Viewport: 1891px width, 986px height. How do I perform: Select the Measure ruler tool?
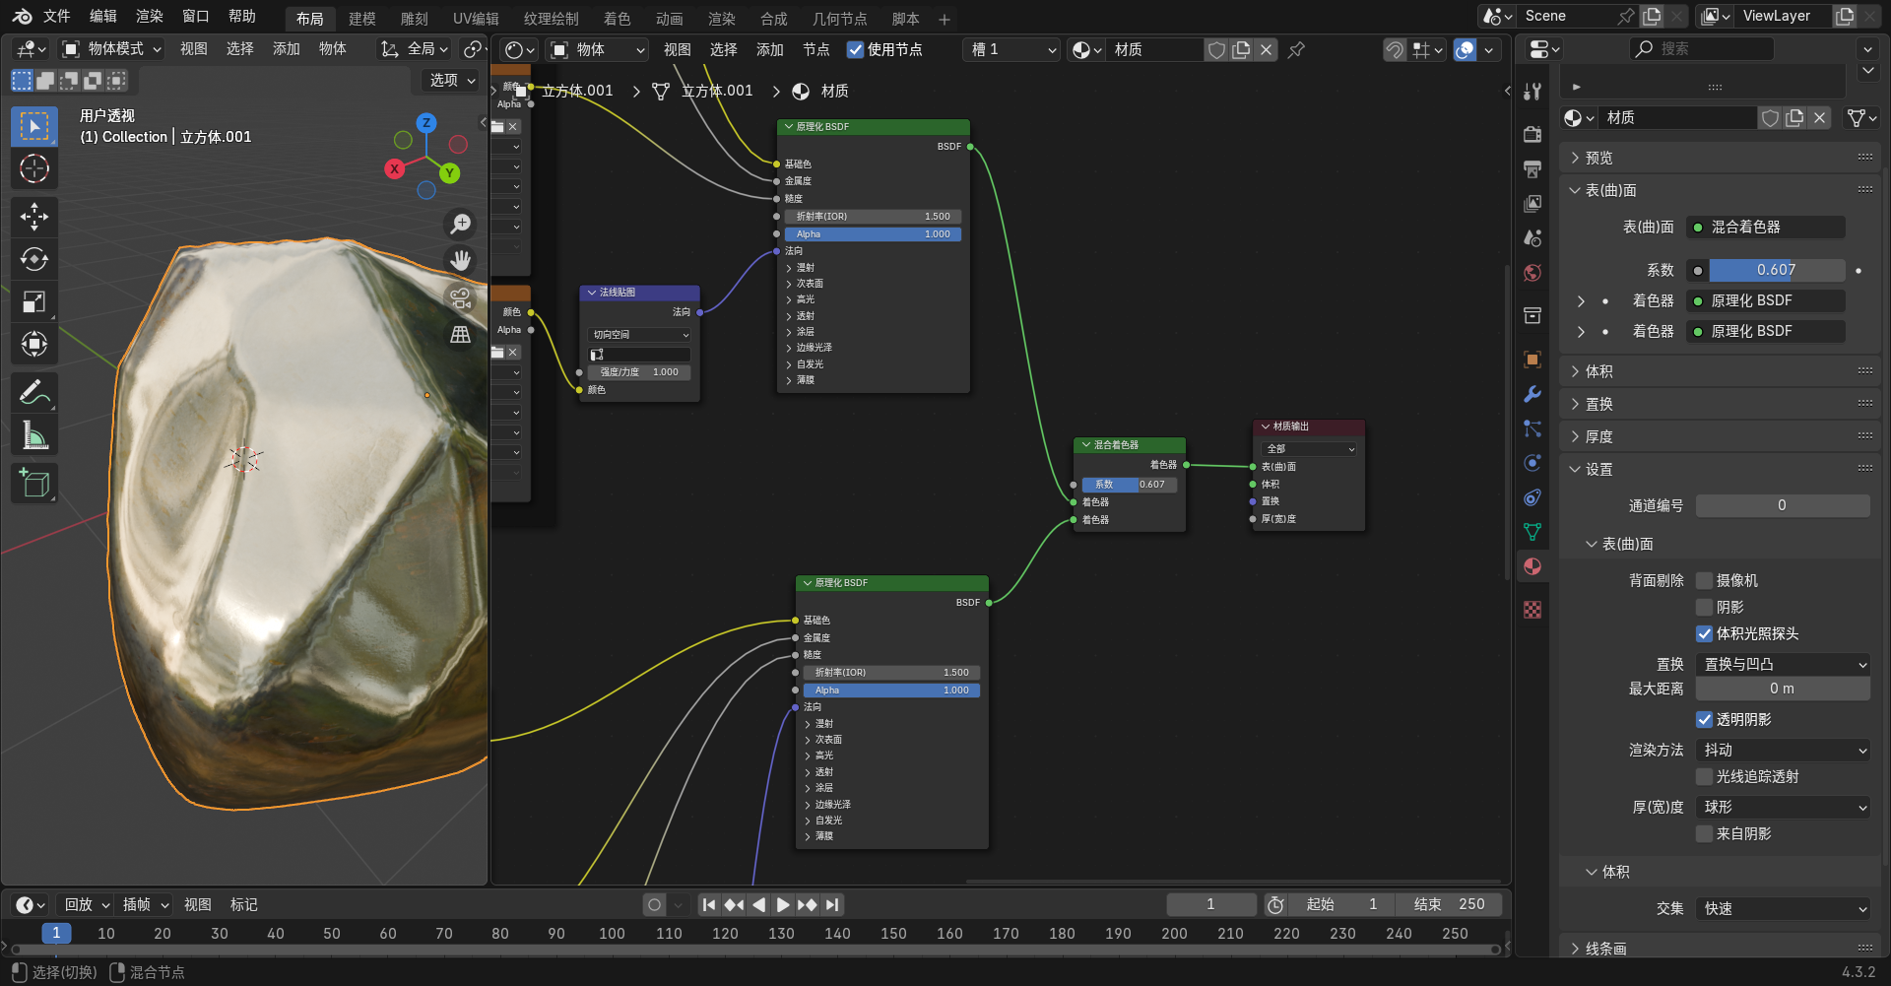(x=34, y=434)
